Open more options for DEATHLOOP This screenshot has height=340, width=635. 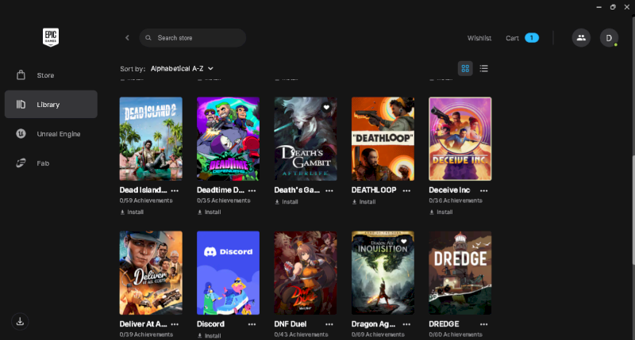(406, 190)
